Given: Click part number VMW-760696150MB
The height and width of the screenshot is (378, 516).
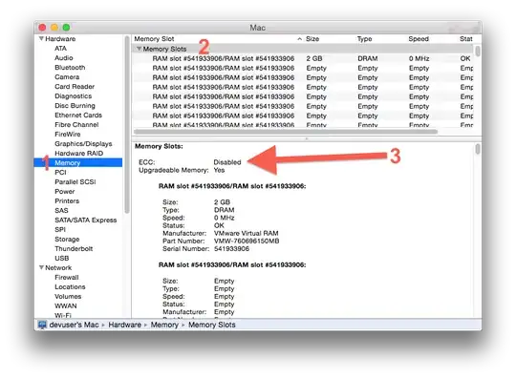Looking at the screenshot, I should (247, 241).
